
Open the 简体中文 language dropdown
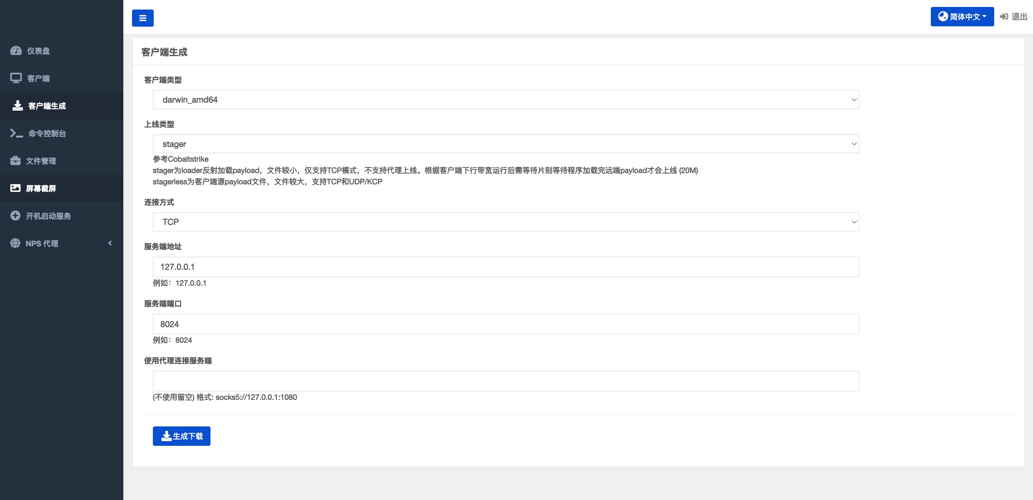(961, 17)
